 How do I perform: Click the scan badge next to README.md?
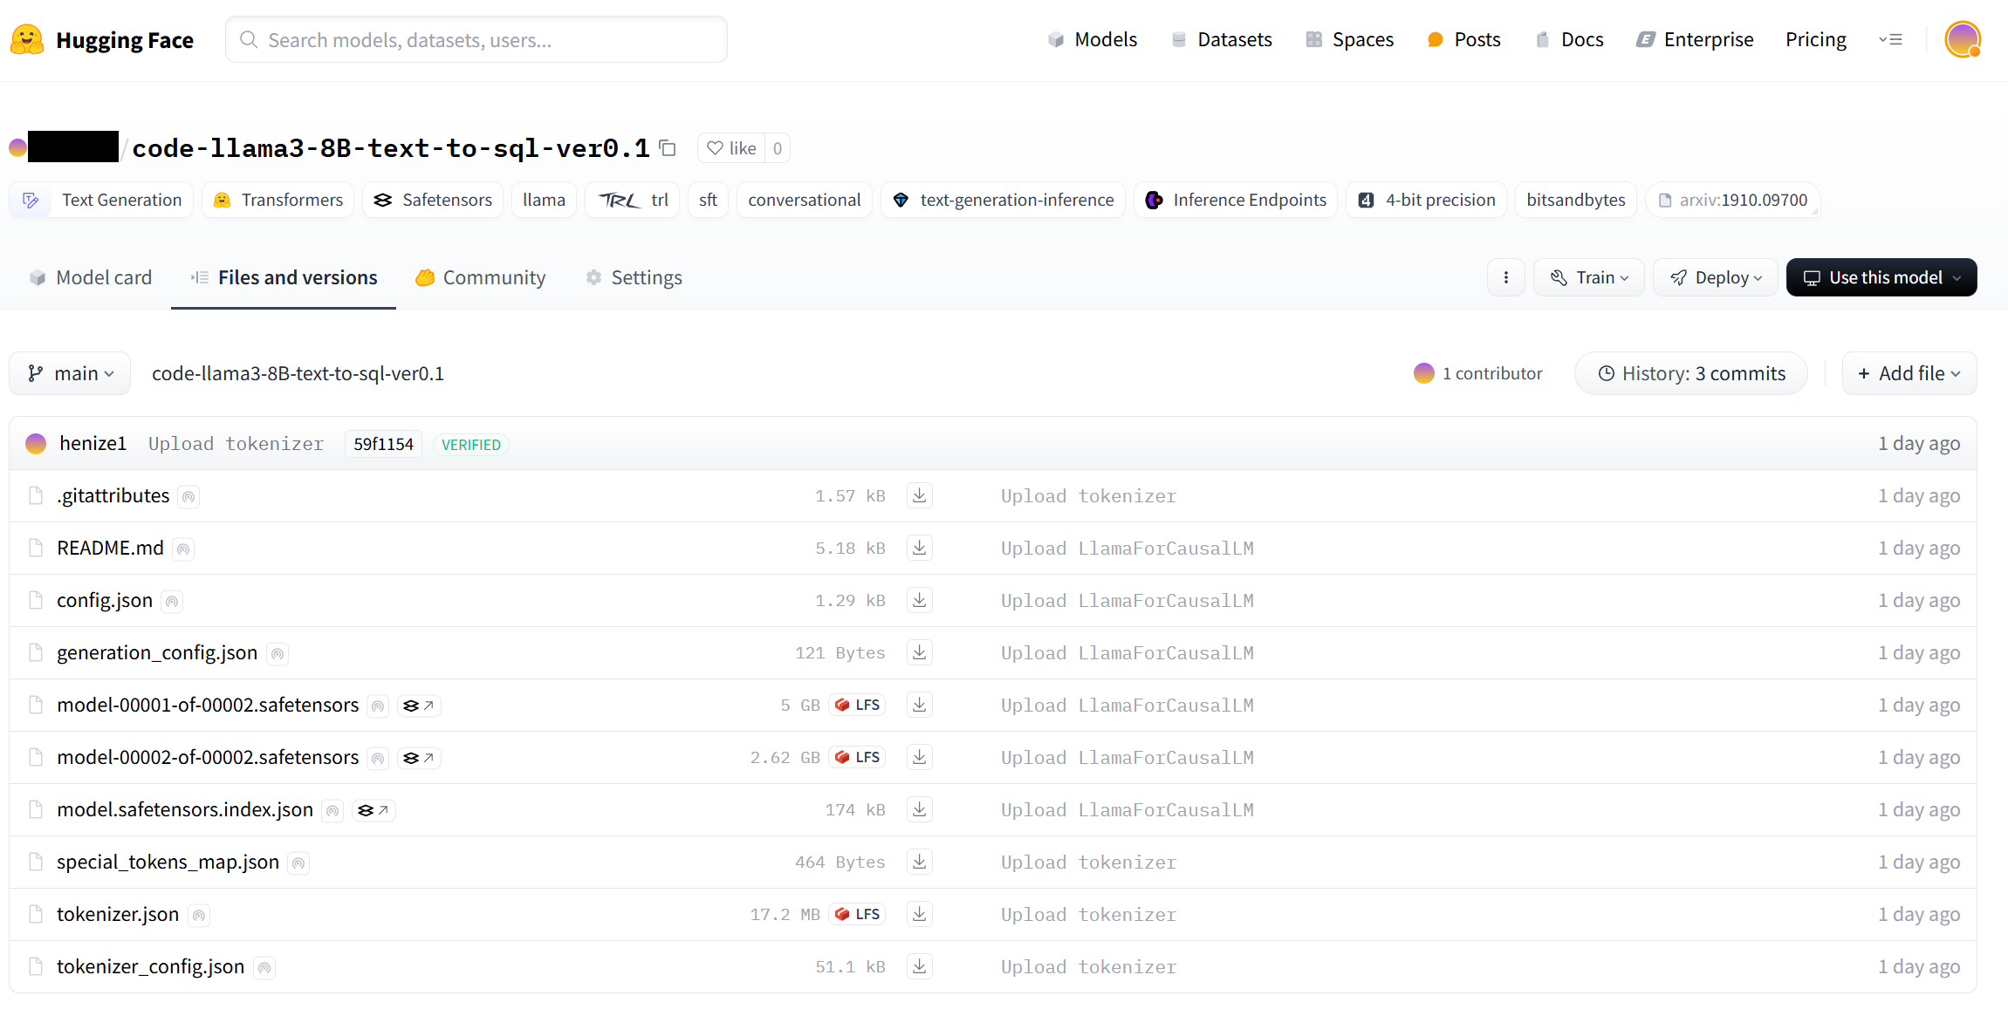click(183, 549)
